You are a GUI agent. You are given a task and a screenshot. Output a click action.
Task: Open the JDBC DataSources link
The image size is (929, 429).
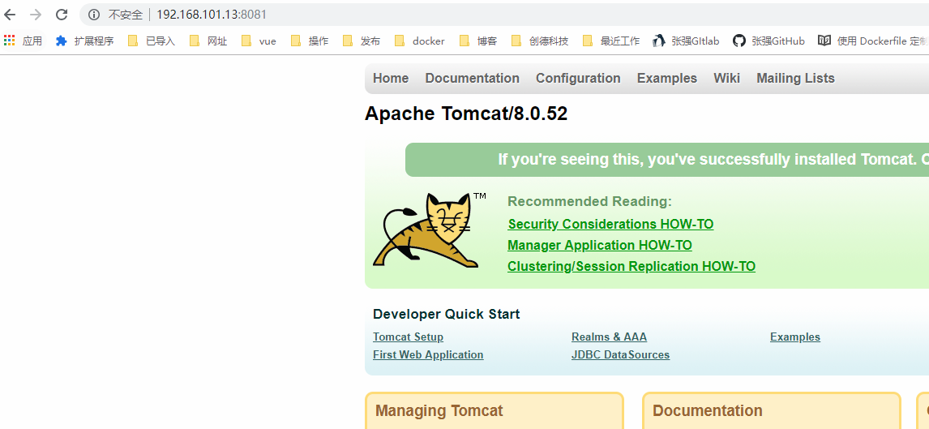620,355
